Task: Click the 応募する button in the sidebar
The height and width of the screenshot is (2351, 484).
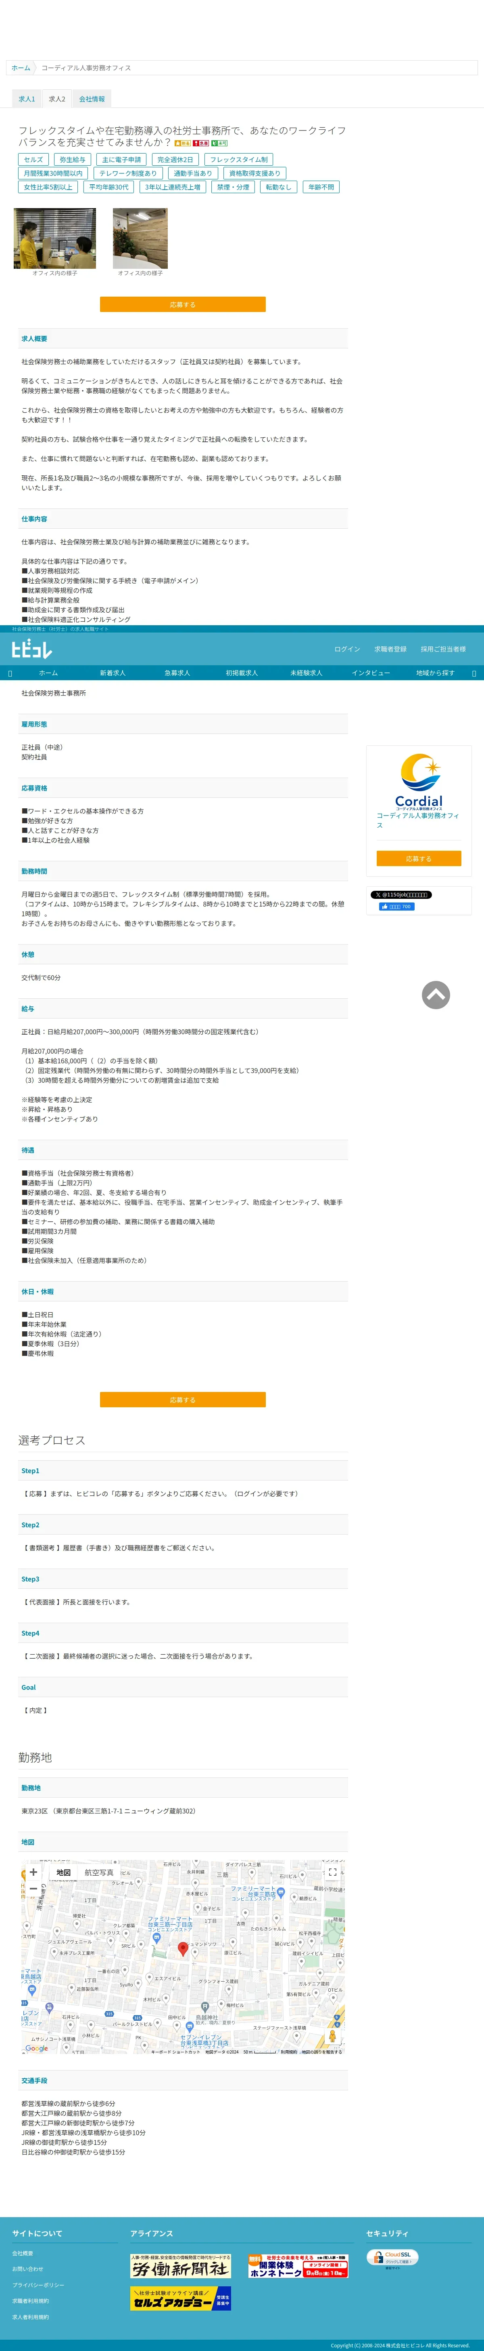Action: tap(418, 859)
